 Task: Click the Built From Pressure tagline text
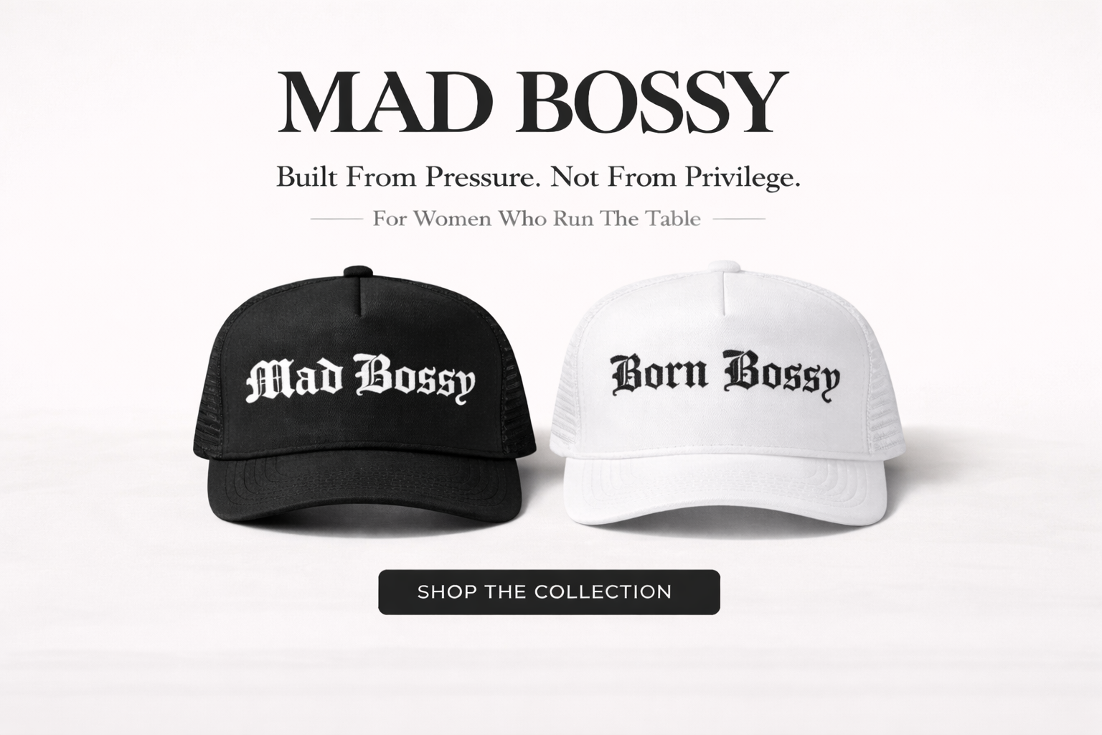click(x=538, y=177)
